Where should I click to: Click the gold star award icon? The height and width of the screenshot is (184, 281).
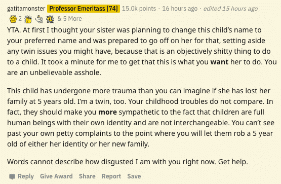(x=13, y=19)
